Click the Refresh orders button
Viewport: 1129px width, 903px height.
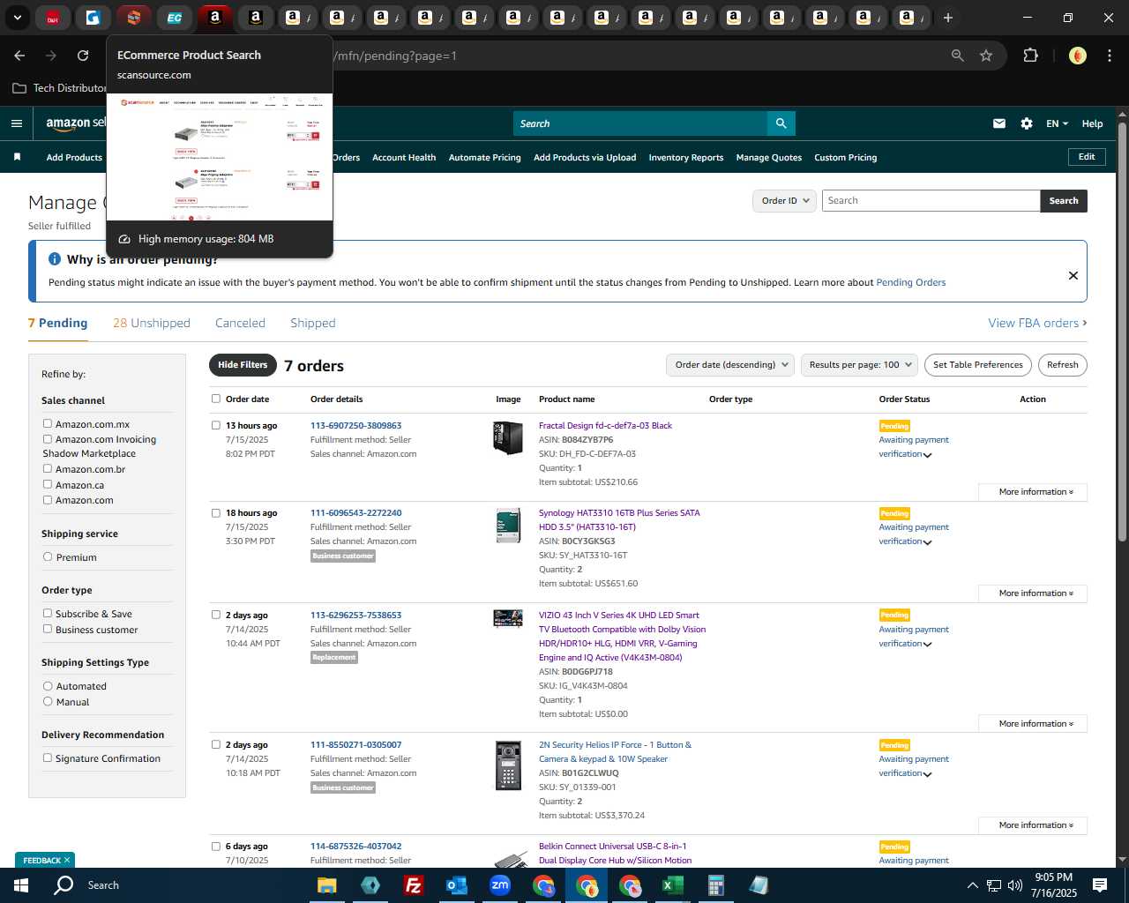click(x=1063, y=365)
